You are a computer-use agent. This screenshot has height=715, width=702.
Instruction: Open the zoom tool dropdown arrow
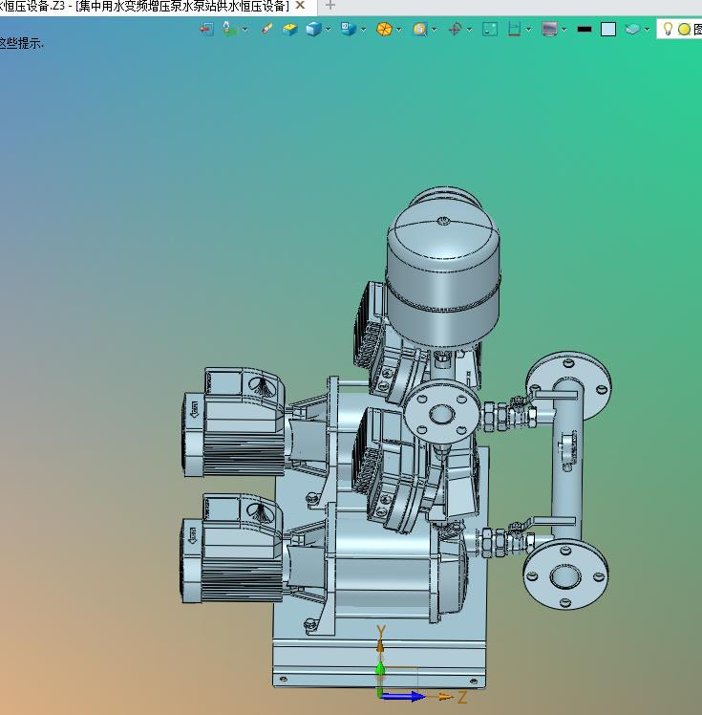tap(434, 30)
